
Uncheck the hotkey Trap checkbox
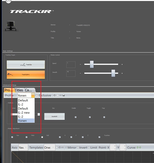(x=104, y=117)
